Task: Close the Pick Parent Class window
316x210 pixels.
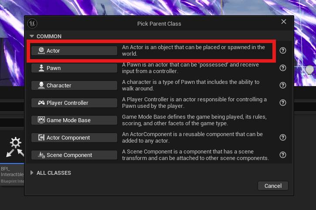Action: (284, 22)
